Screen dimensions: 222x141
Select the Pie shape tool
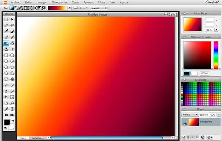click(x=12, y=61)
